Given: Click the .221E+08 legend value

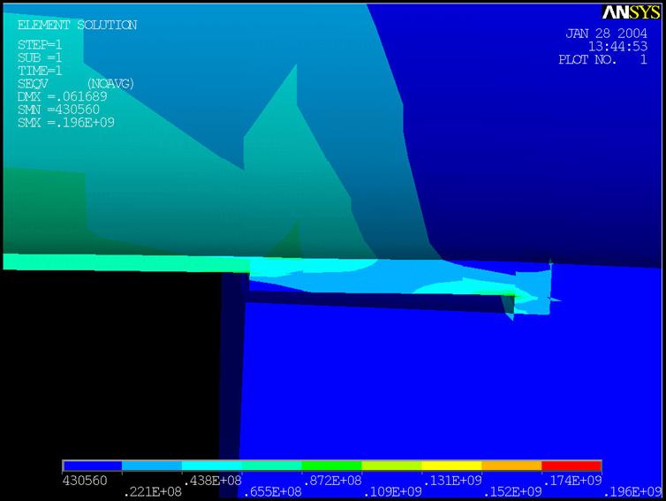Looking at the screenshot, I should click(152, 491).
